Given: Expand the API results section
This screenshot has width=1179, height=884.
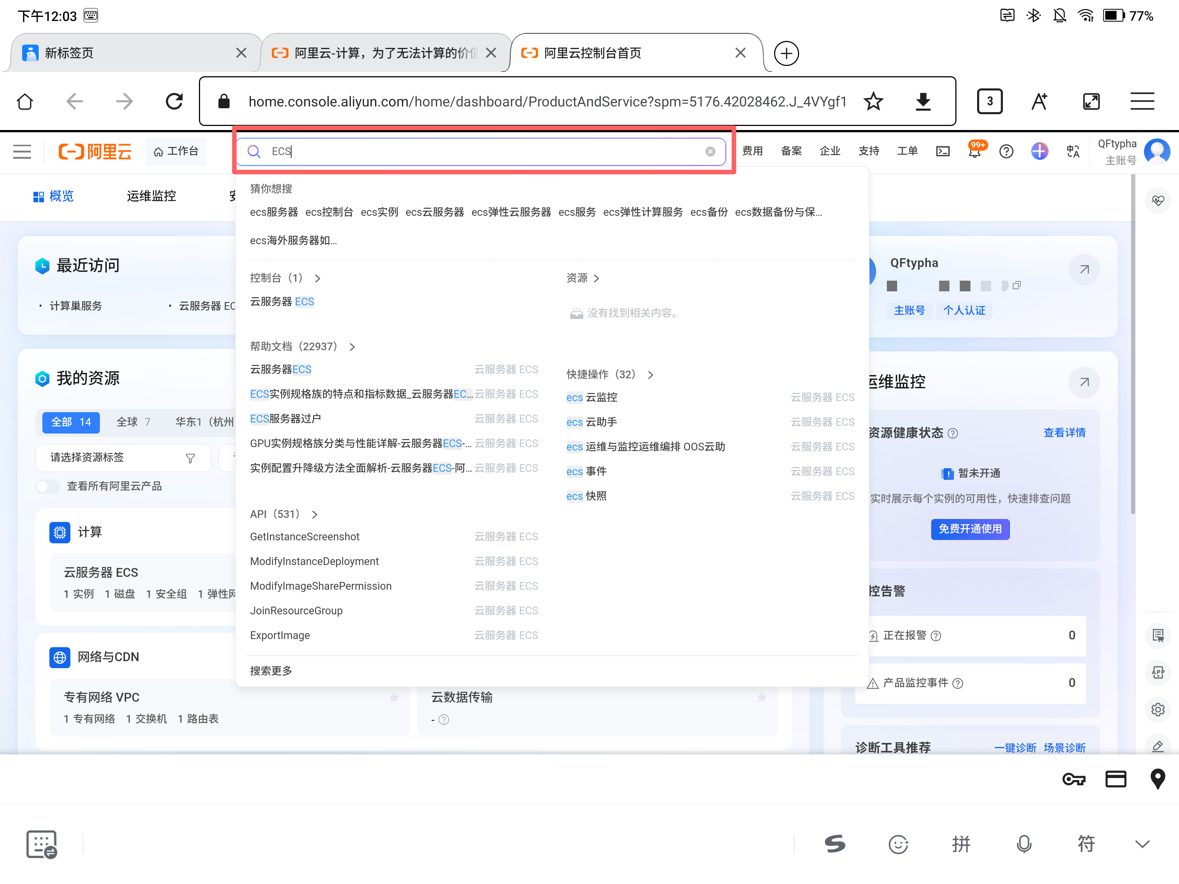Looking at the screenshot, I should point(315,514).
